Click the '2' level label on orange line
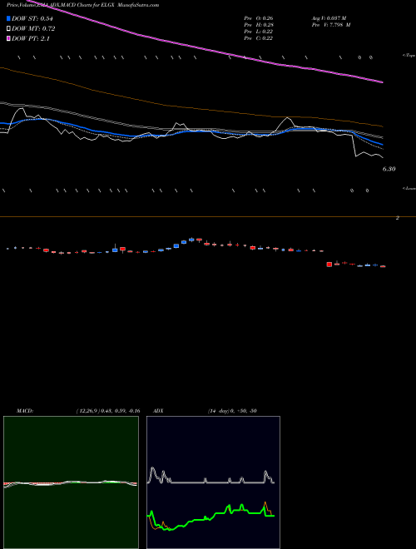 click(398, 218)
